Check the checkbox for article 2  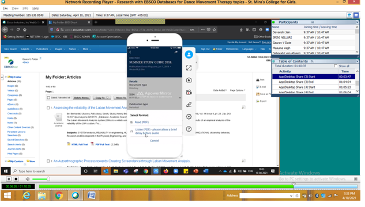pos(48,161)
